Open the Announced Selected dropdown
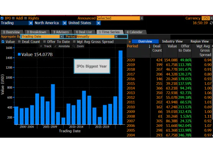The image size is (213, 153). [142, 18]
